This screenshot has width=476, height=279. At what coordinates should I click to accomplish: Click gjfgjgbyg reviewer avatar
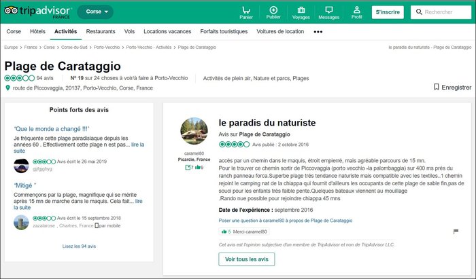21,166
